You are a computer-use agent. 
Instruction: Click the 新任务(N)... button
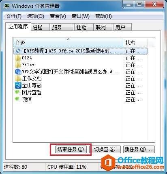[139, 150]
